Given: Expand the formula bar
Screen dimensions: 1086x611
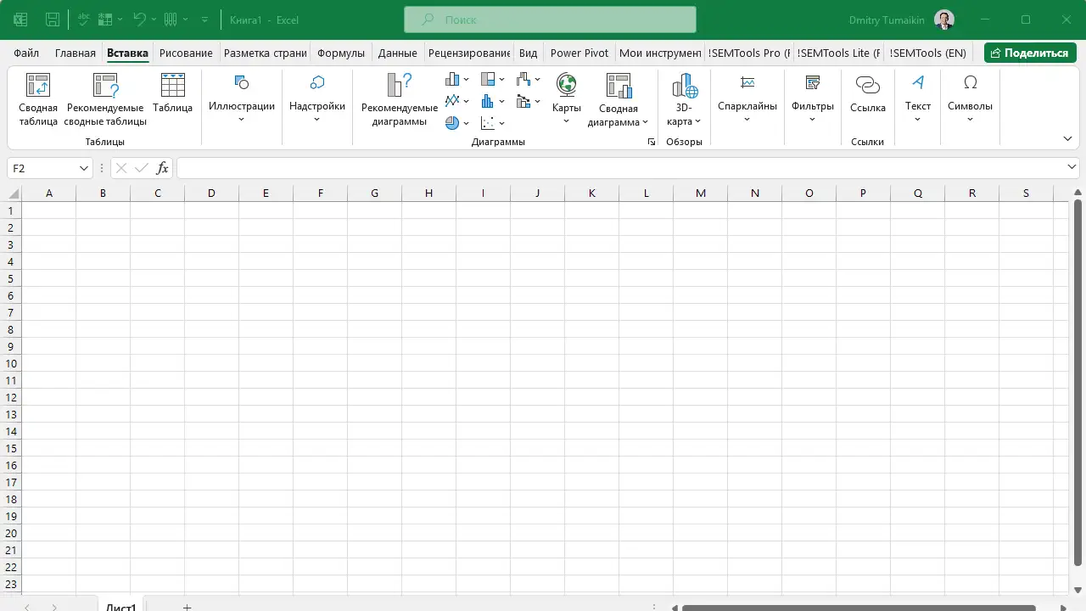Looking at the screenshot, I should (1072, 167).
